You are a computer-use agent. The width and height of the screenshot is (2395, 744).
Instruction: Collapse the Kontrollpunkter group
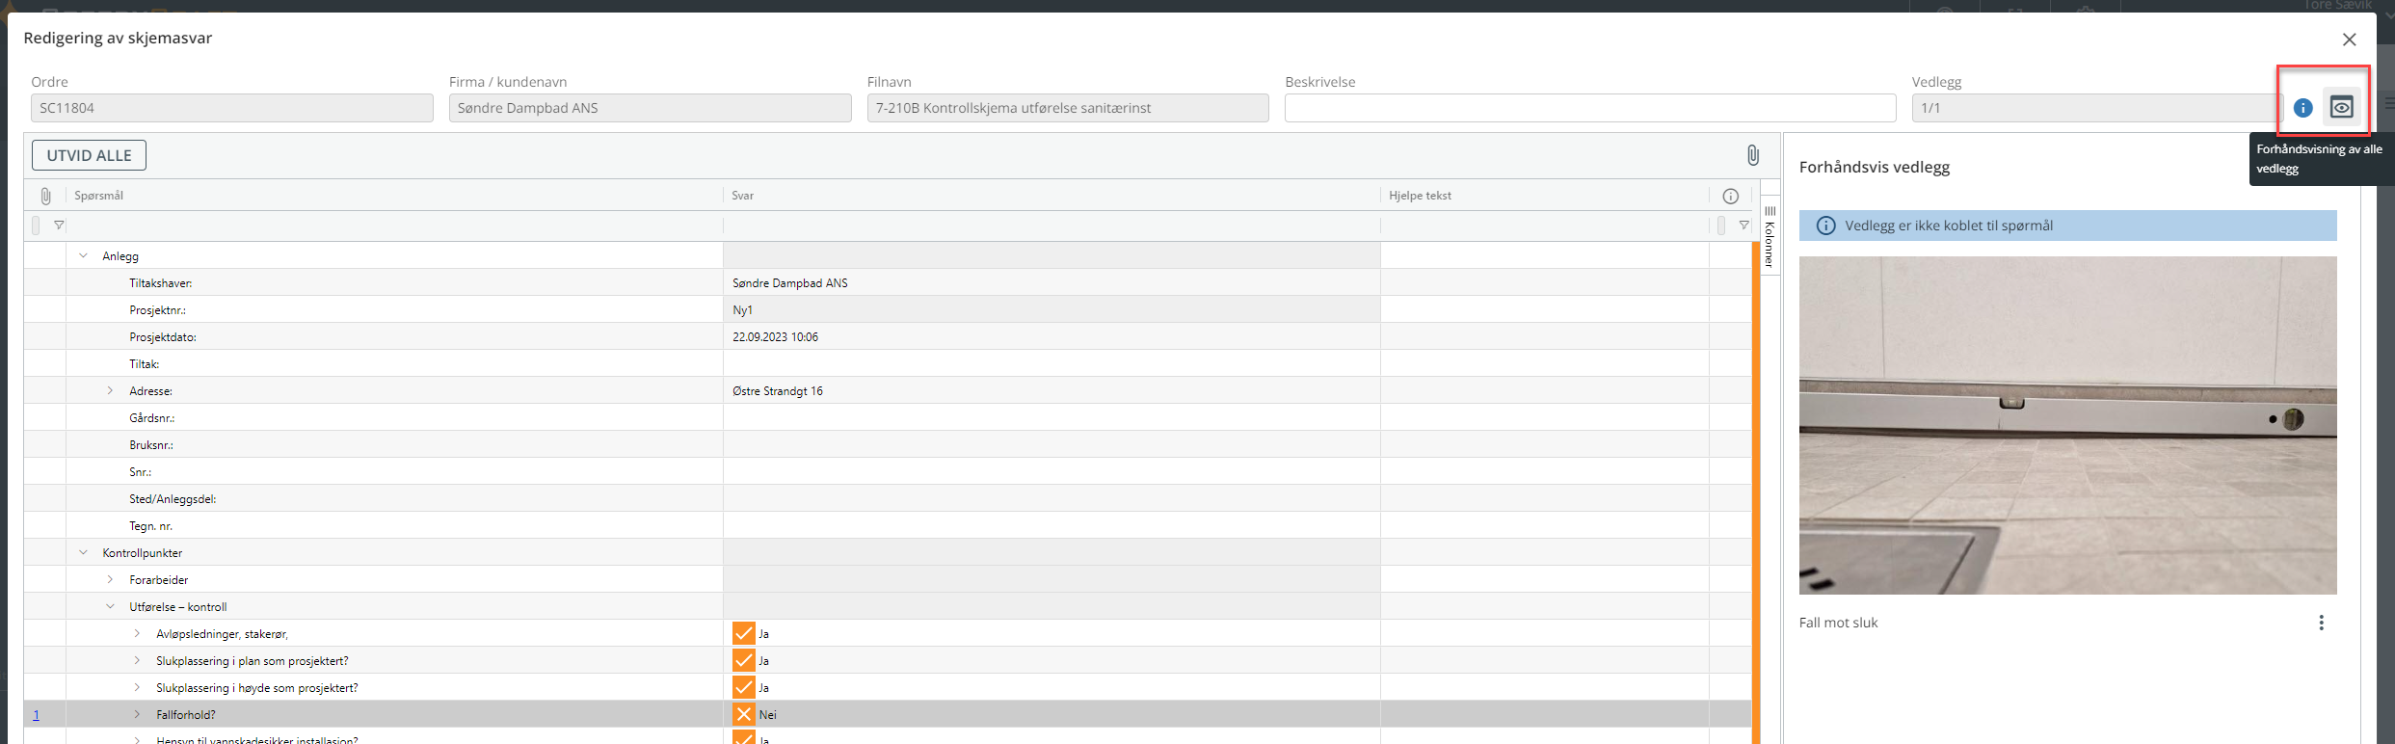(x=83, y=553)
